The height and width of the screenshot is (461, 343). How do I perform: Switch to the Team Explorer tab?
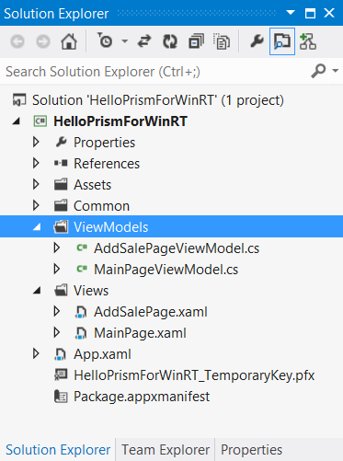[x=166, y=450]
